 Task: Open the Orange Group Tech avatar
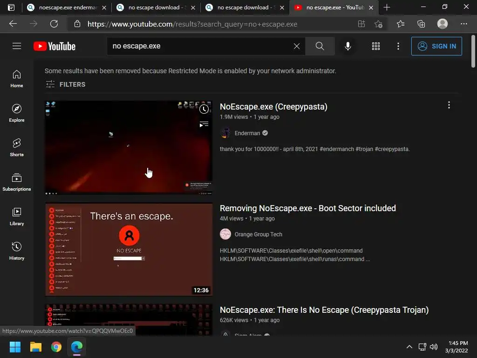pyautogui.click(x=225, y=234)
